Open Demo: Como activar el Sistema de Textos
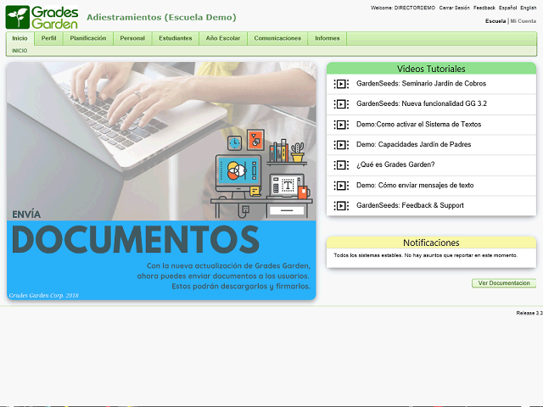The width and height of the screenshot is (543, 407). (418, 125)
